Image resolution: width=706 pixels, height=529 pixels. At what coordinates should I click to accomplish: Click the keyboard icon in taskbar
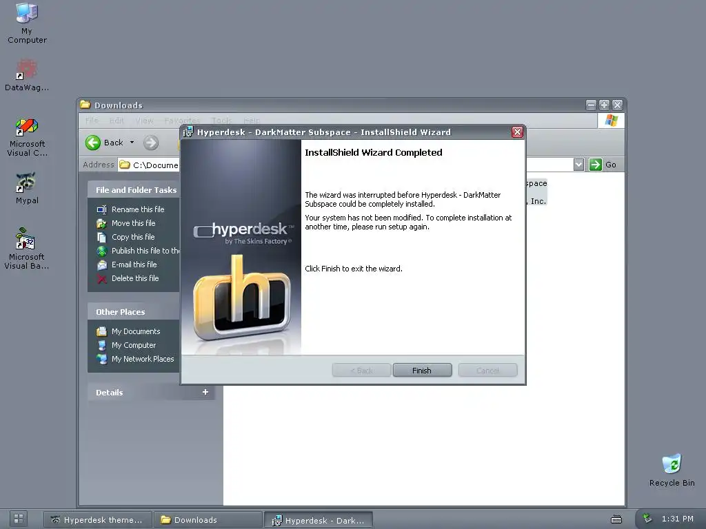(x=616, y=519)
